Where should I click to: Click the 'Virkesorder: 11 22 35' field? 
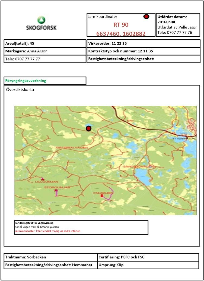click(x=144, y=43)
